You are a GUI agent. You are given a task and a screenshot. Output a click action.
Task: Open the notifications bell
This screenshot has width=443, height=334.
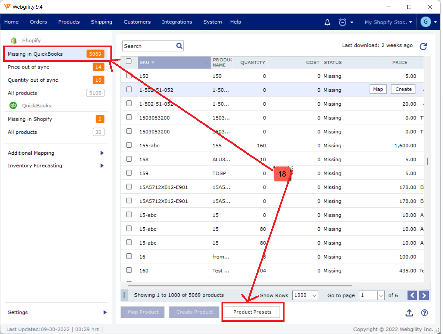327,22
